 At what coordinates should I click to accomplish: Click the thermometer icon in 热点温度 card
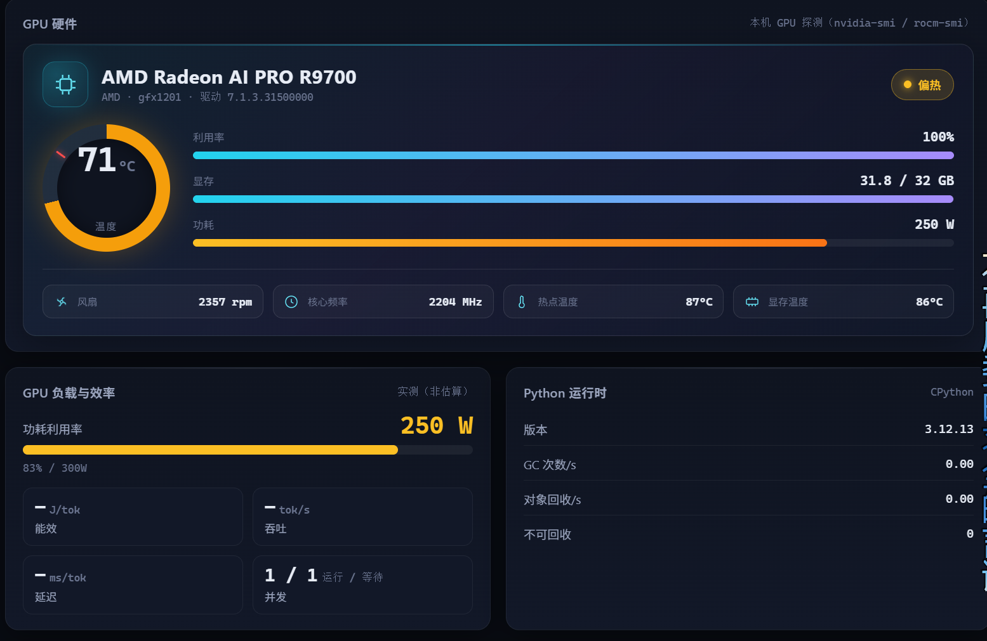(x=522, y=302)
